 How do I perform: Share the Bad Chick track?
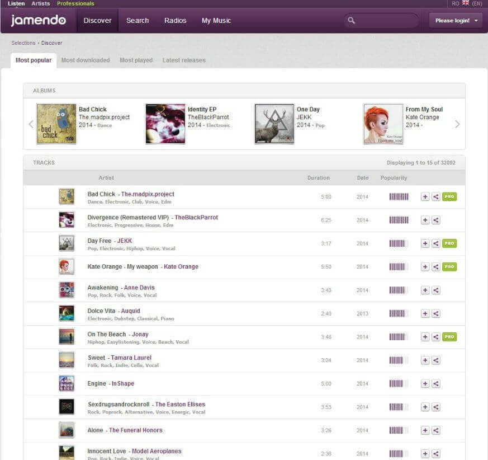[435, 196]
